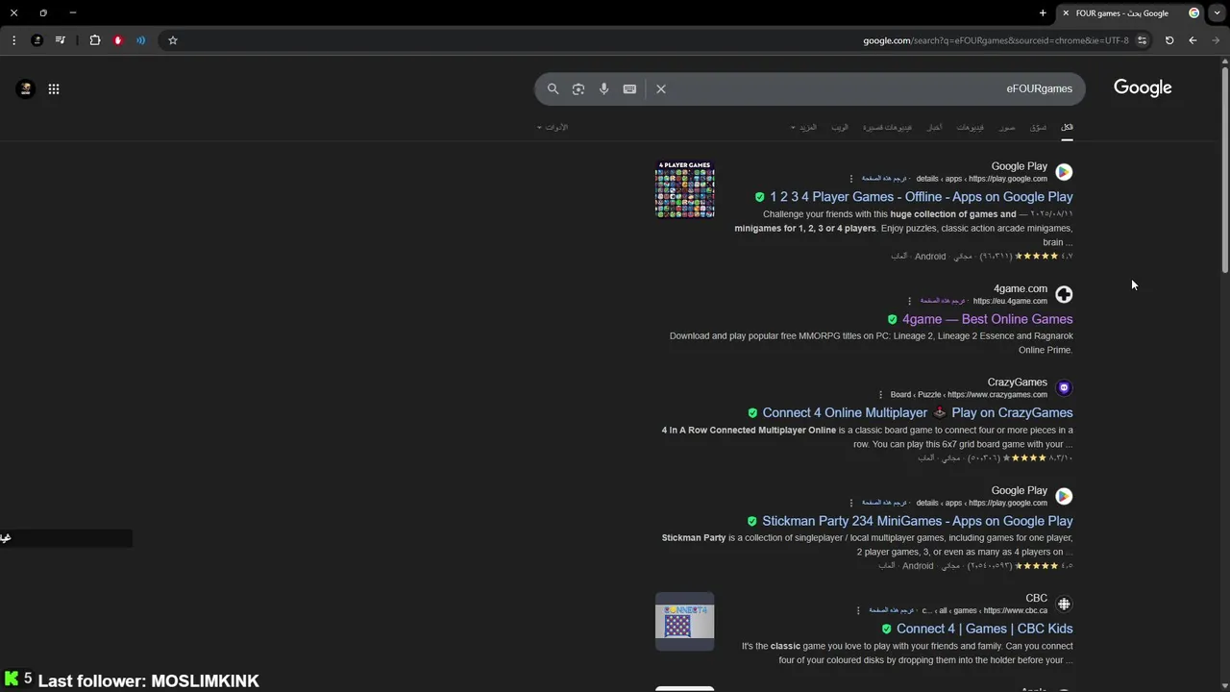Open the Google apps grid

click(x=54, y=88)
